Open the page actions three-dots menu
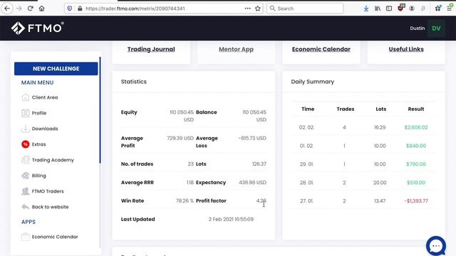The height and width of the screenshot is (256, 456). pos(247,9)
